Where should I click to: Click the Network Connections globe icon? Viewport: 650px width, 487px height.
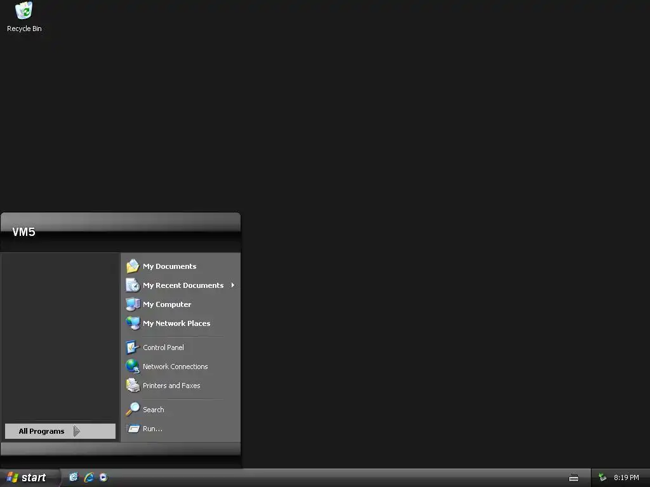[133, 366]
